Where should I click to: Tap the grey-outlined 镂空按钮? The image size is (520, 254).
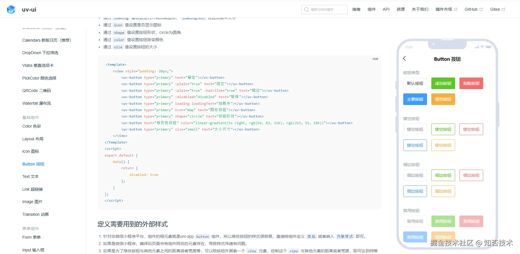point(415,129)
